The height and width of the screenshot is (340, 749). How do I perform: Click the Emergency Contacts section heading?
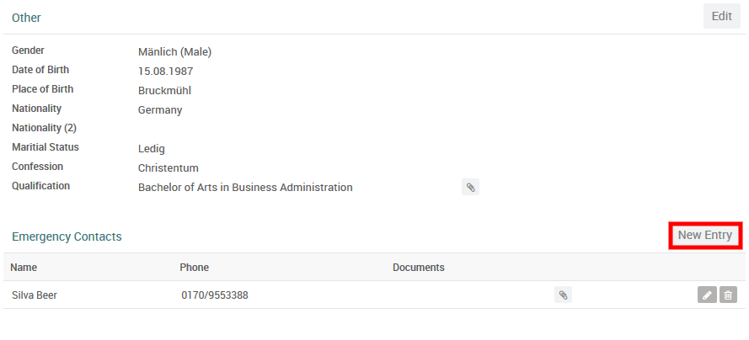pyautogui.click(x=67, y=236)
